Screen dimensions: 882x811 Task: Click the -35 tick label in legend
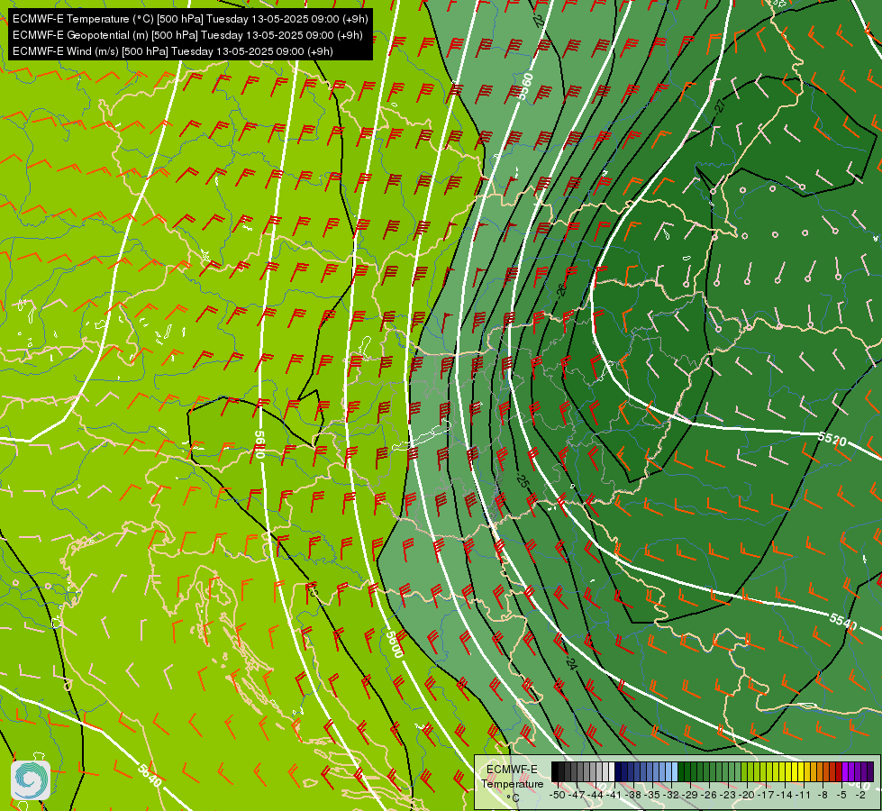(654, 795)
